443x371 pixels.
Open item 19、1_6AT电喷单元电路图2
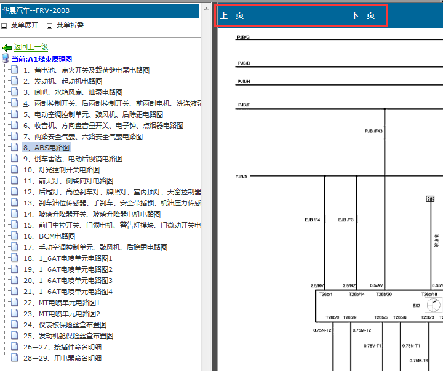68,269
